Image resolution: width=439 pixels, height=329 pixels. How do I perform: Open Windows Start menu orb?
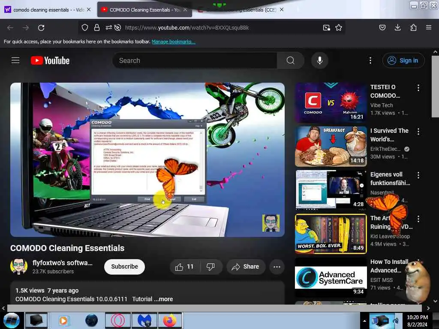pyautogui.click(x=11, y=320)
